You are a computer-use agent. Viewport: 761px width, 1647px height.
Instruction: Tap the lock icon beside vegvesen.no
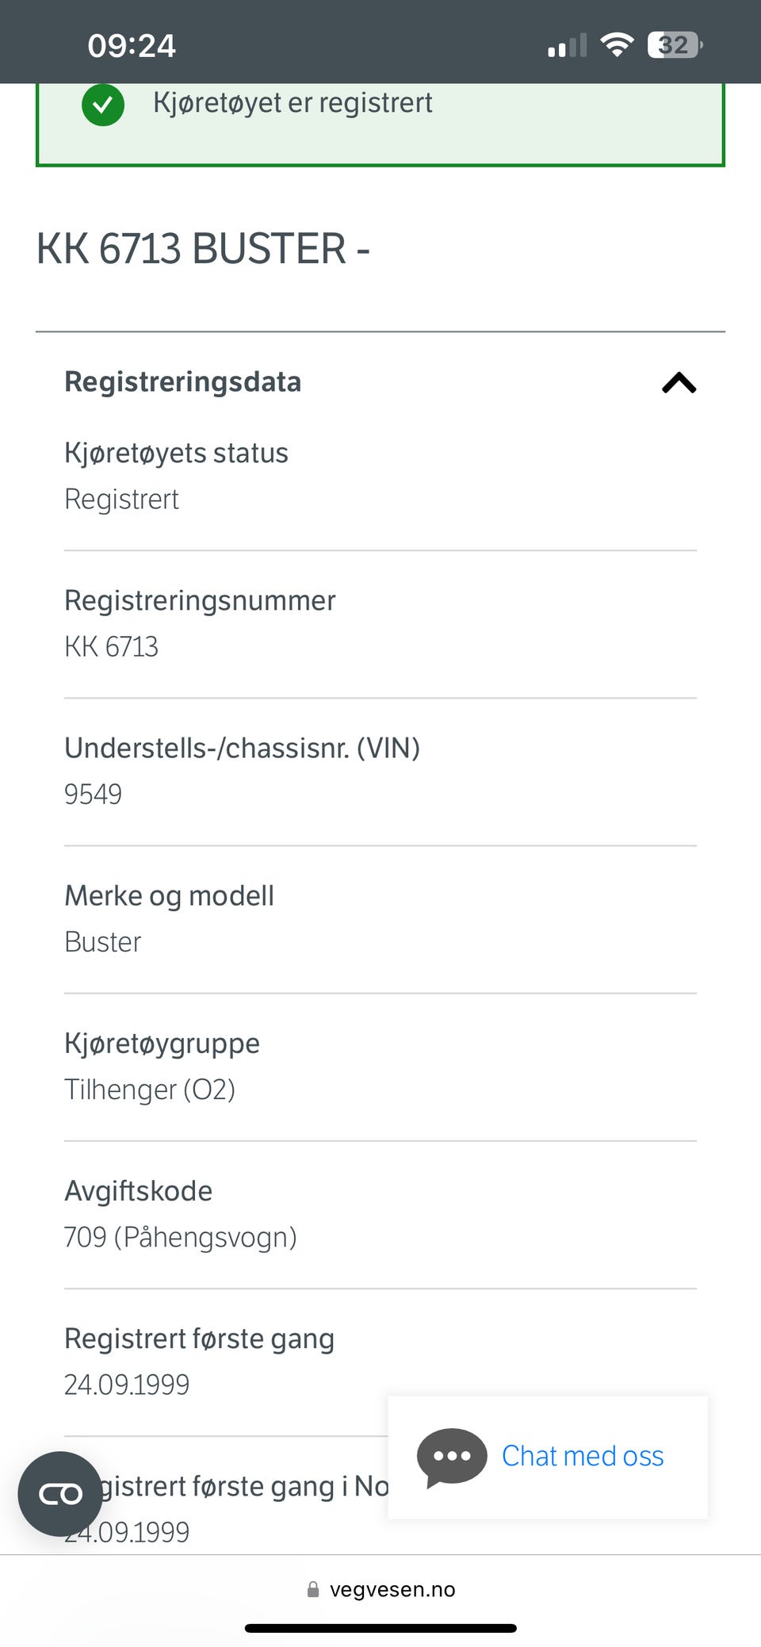(x=313, y=1589)
